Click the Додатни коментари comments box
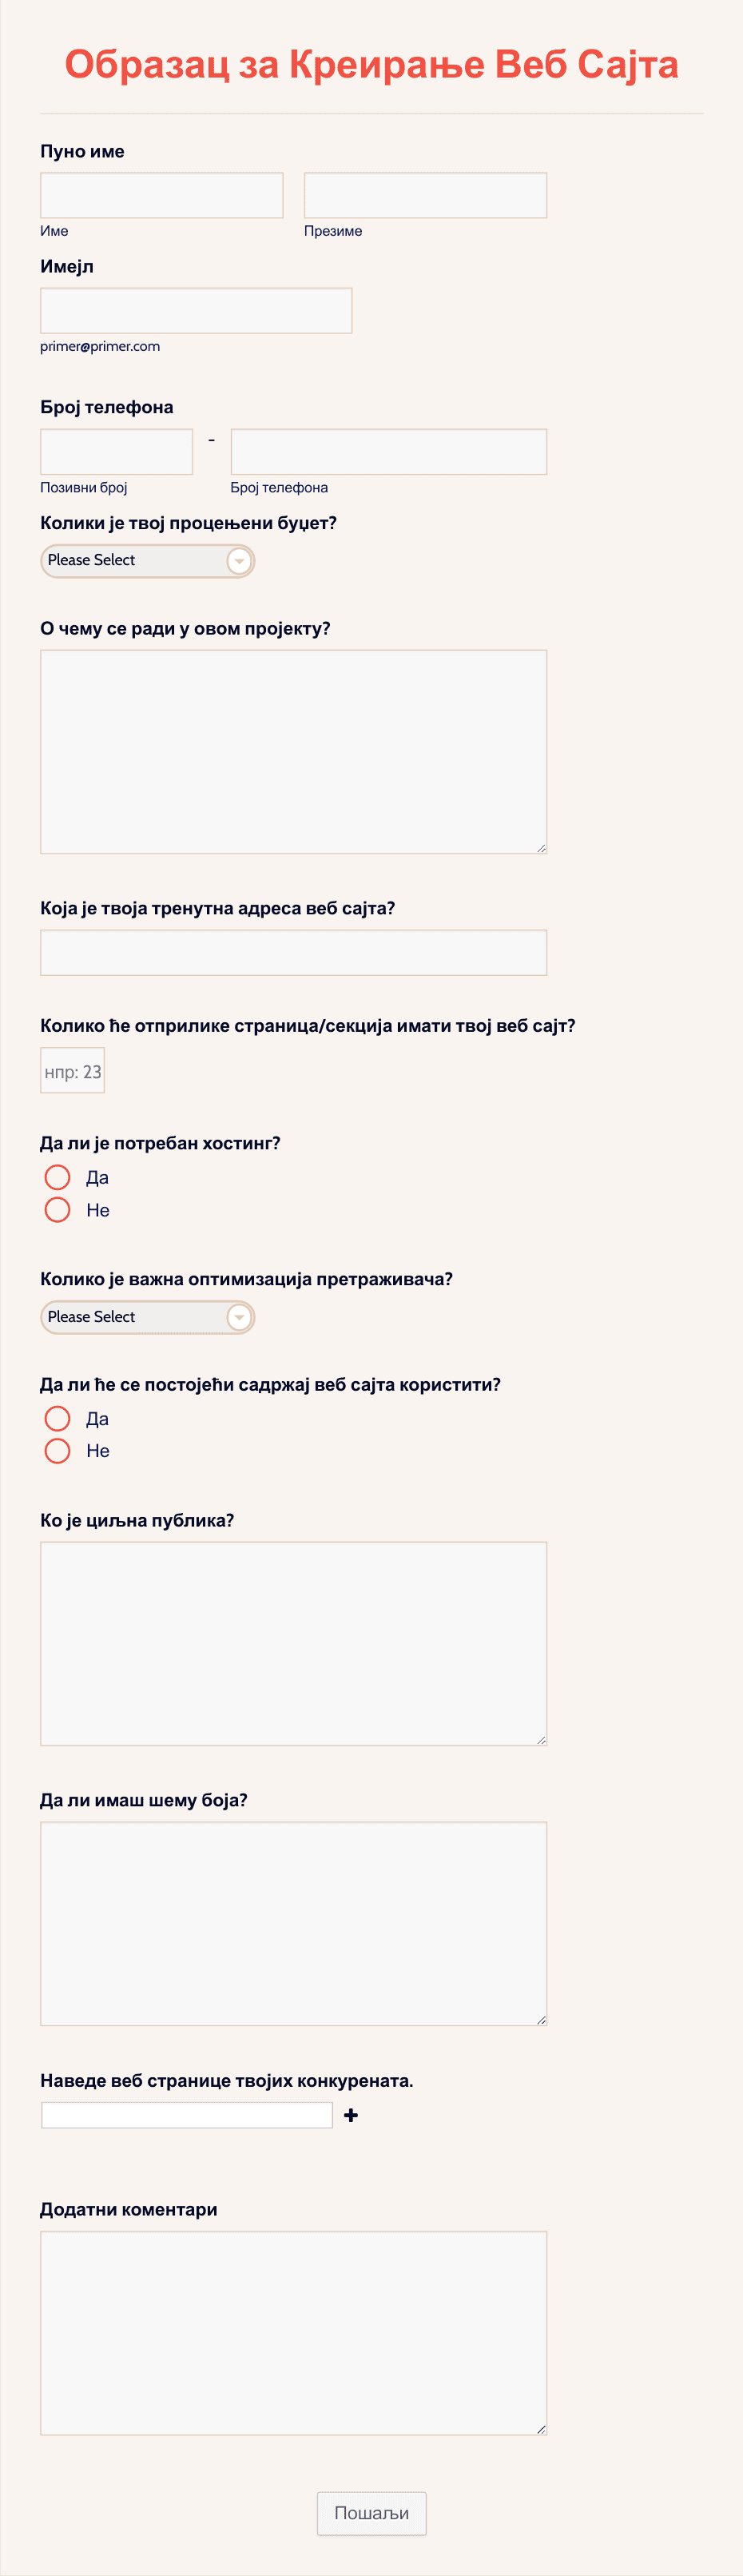 point(292,2330)
